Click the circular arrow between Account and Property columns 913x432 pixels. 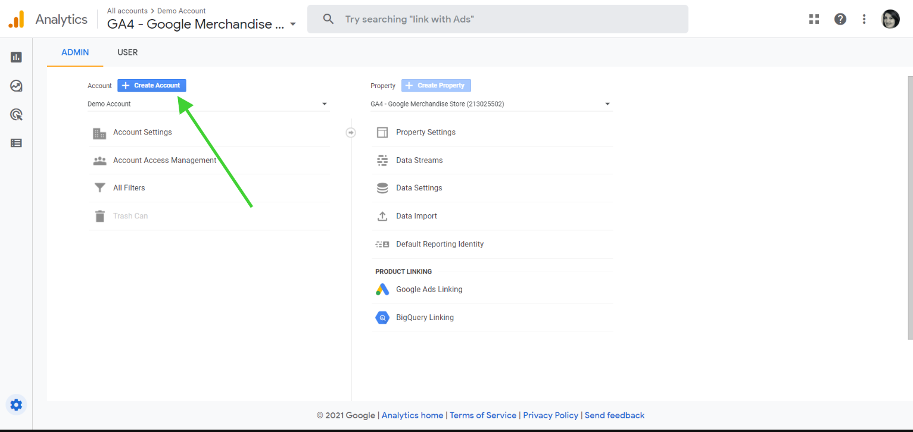pyautogui.click(x=351, y=133)
